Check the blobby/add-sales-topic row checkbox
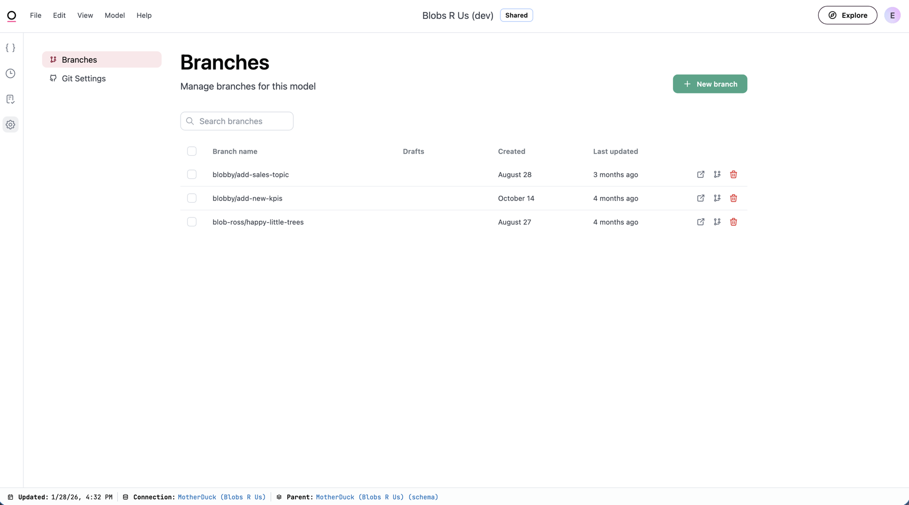Image resolution: width=909 pixels, height=505 pixels. [192, 174]
